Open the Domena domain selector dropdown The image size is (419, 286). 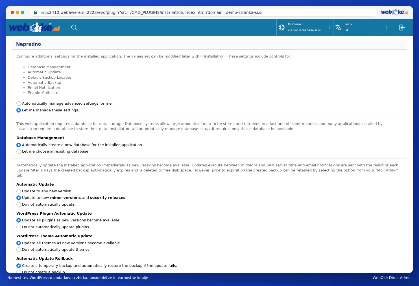pyautogui.click(x=305, y=27)
